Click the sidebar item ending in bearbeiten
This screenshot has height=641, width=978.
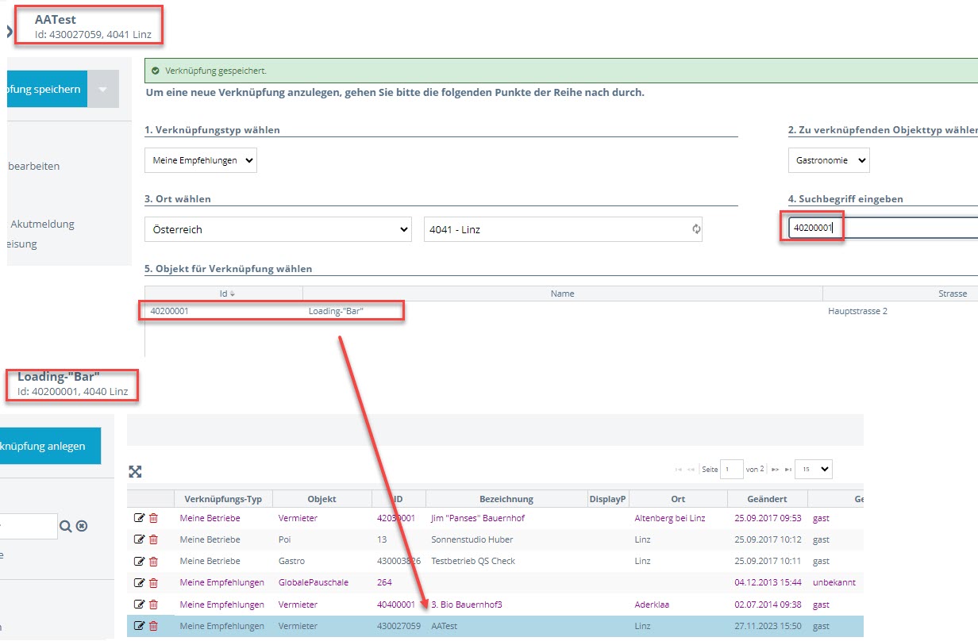(x=33, y=166)
